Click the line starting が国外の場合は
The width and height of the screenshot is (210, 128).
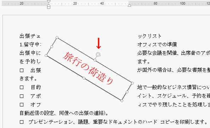(x=174, y=70)
